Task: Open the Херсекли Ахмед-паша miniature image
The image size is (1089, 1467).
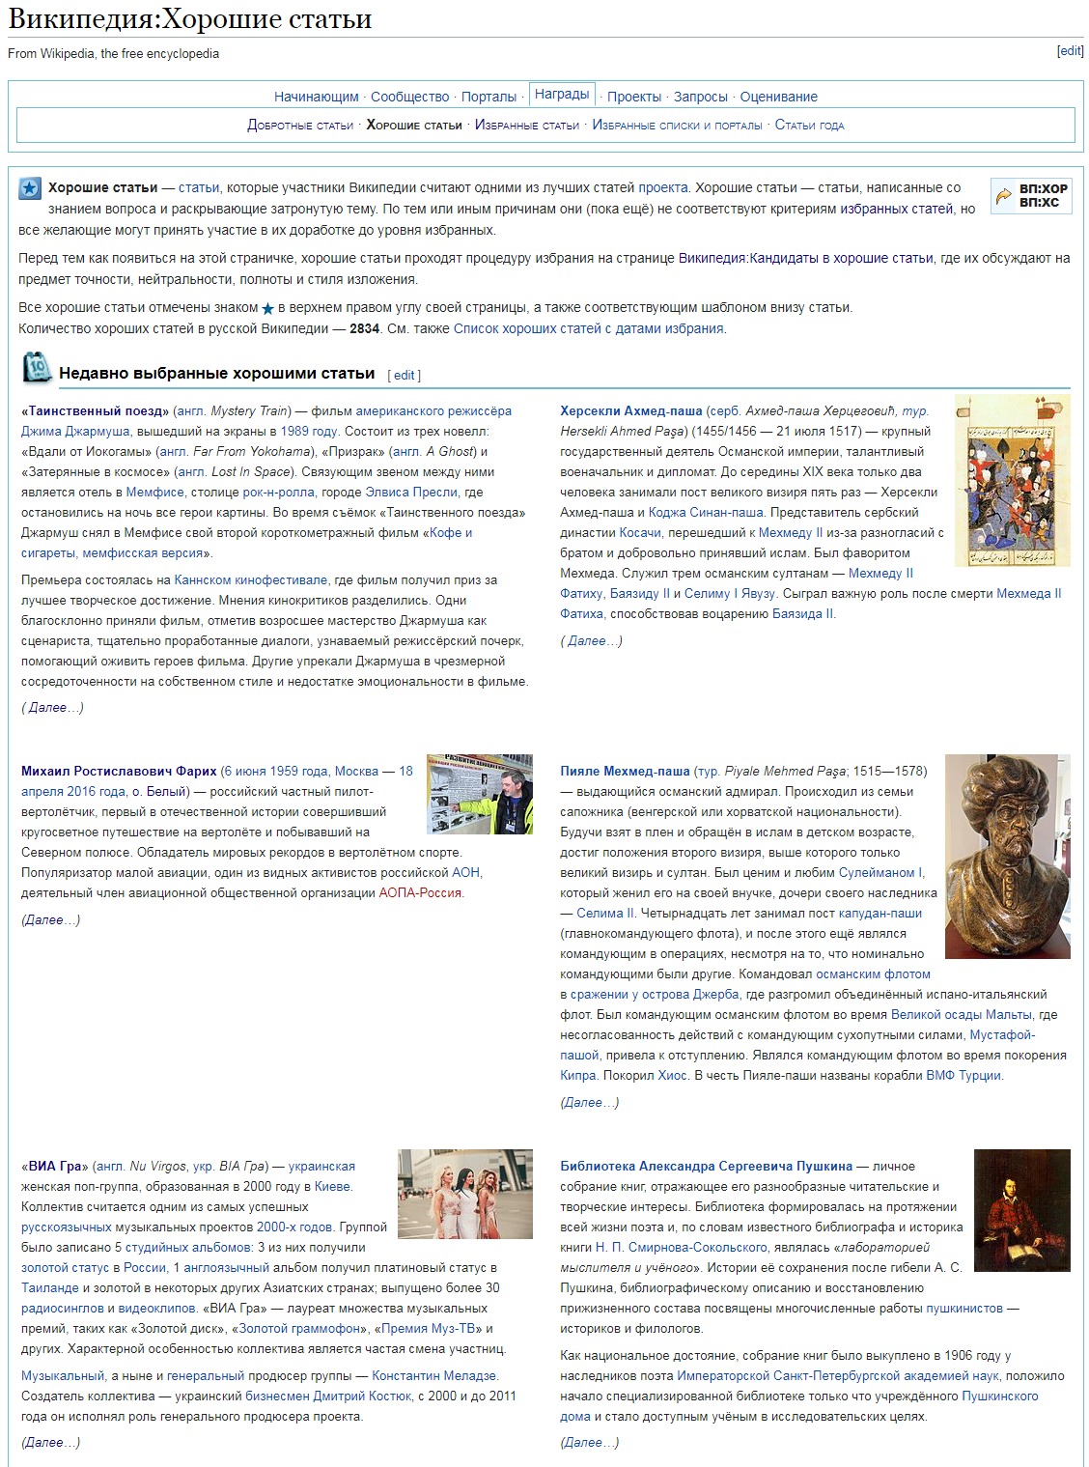Action: pyautogui.click(x=1012, y=480)
